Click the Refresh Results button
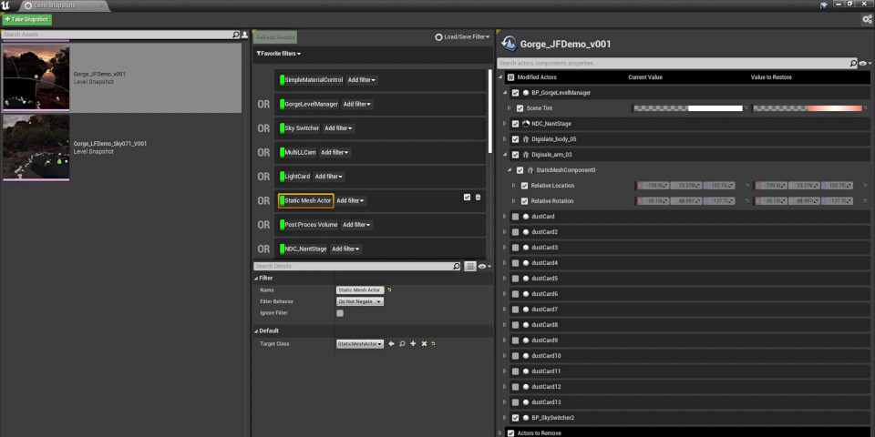Screen dimensions: 875x437 (274, 37)
